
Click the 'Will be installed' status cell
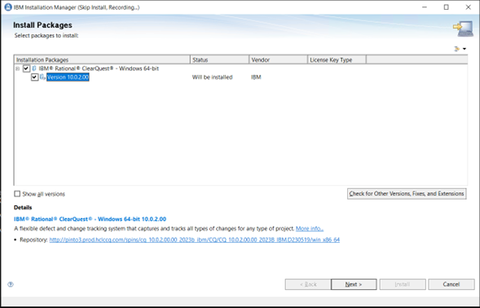point(212,77)
